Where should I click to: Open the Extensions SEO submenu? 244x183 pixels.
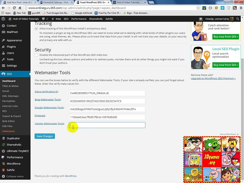[x=9, y=131]
